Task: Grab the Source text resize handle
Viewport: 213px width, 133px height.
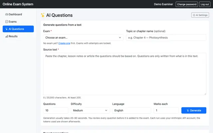Action: pyautogui.click(x=205, y=94)
